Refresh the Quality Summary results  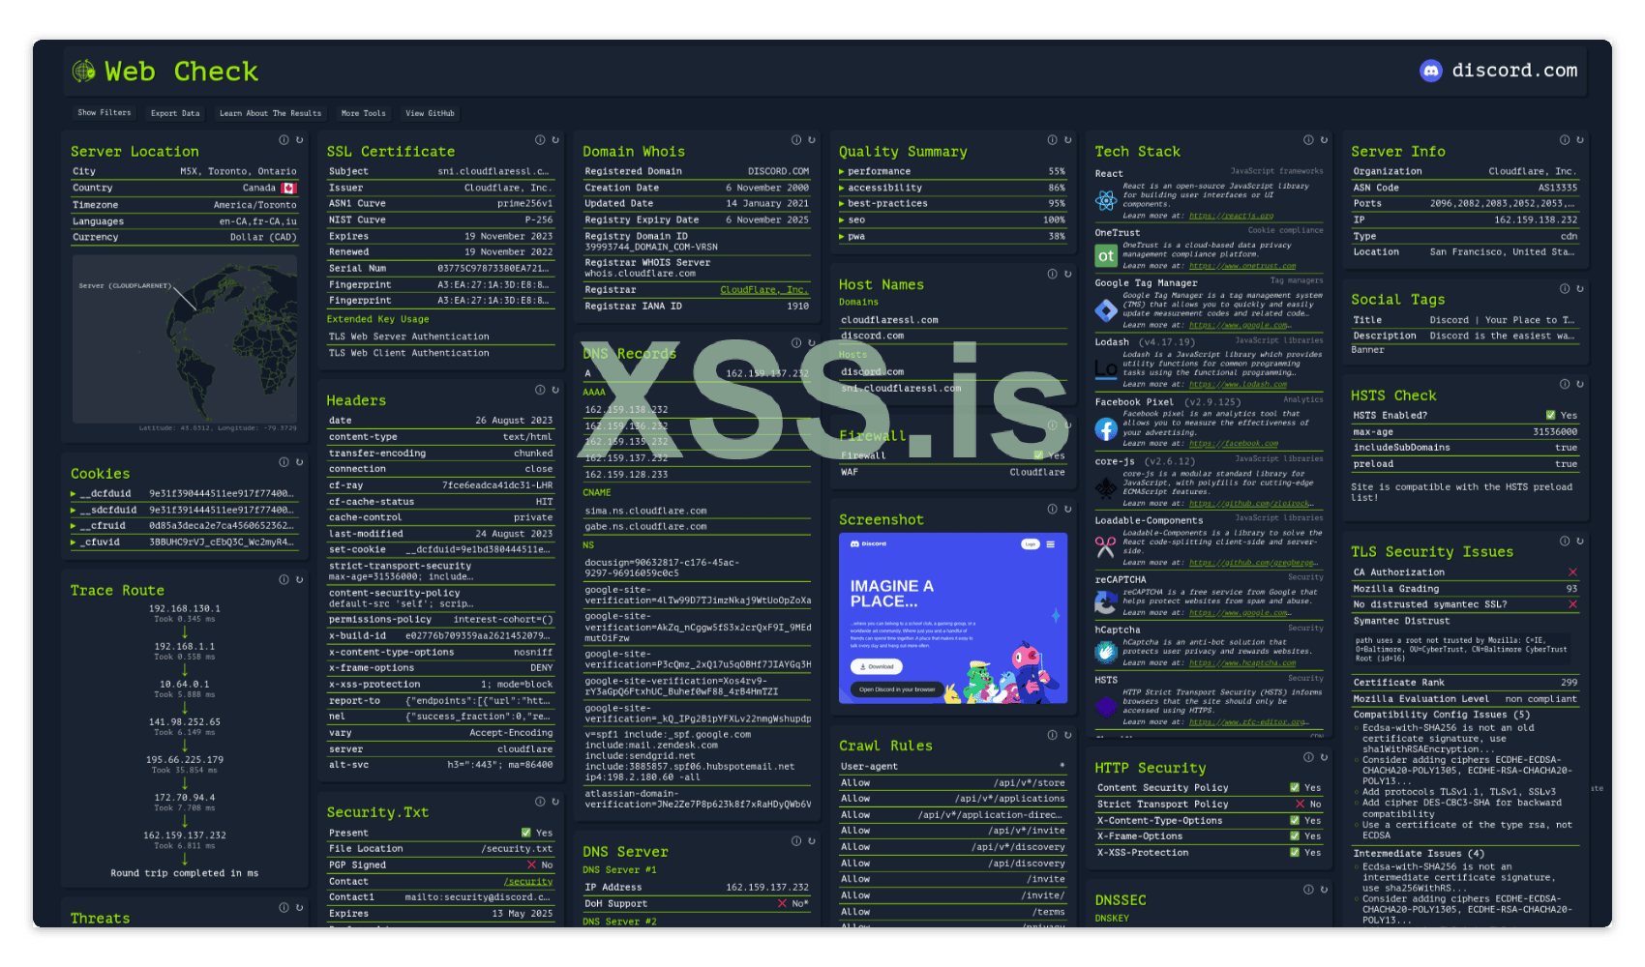[1068, 140]
